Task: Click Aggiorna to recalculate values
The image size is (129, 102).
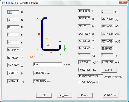Action: [x=65, y=95]
